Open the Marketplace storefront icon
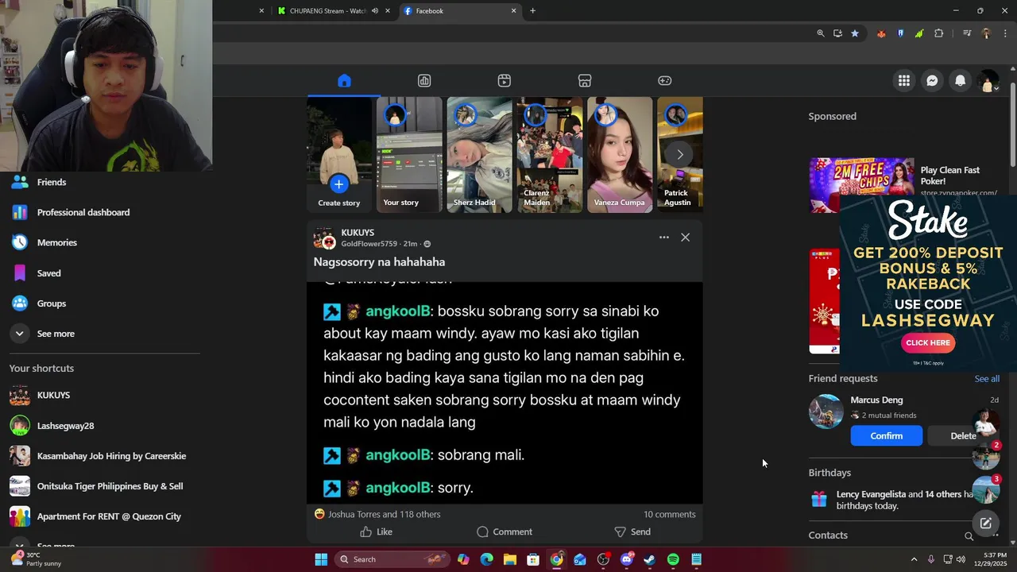1017x572 pixels. [585, 80]
